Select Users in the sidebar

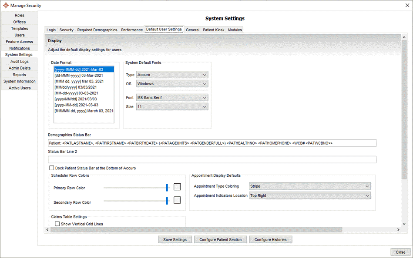pyautogui.click(x=20, y=35)
